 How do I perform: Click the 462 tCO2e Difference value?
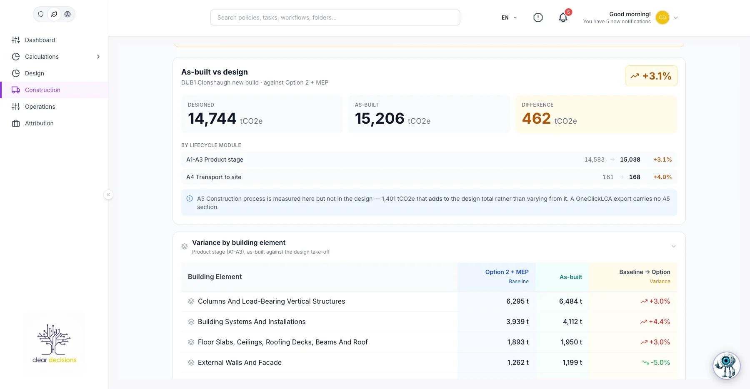[x=549, y=119]
